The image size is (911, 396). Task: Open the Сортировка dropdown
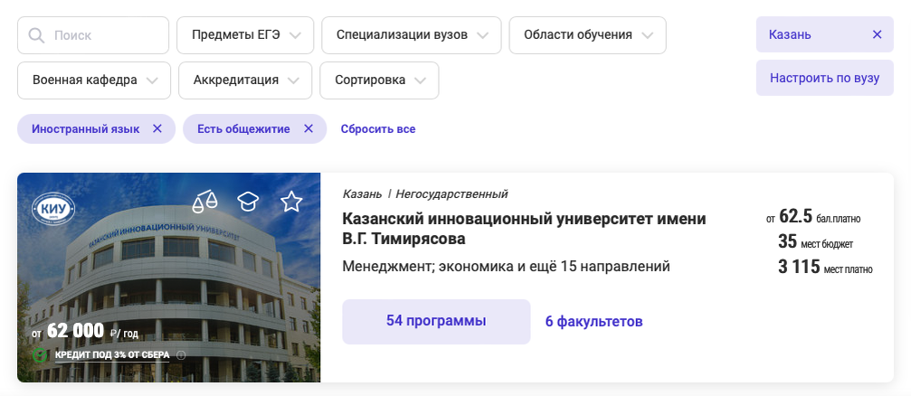(x=379, y=80)
